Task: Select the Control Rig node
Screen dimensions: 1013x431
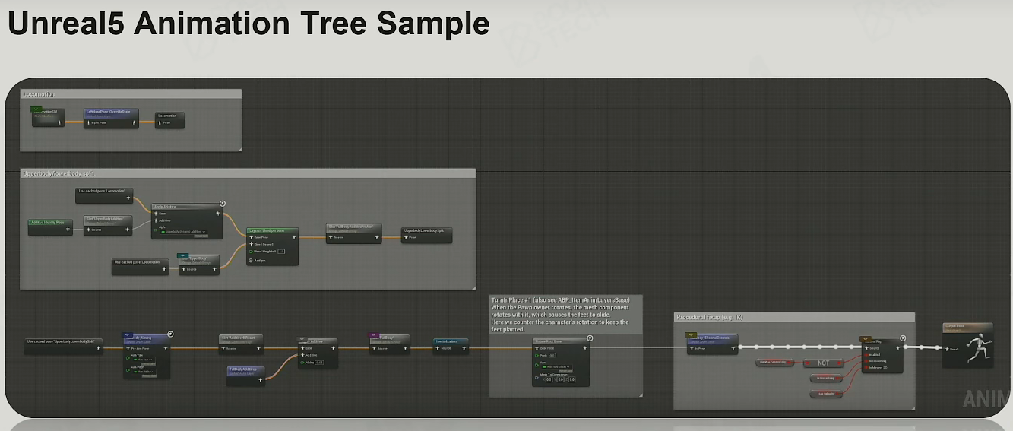Action: (882, 355)
